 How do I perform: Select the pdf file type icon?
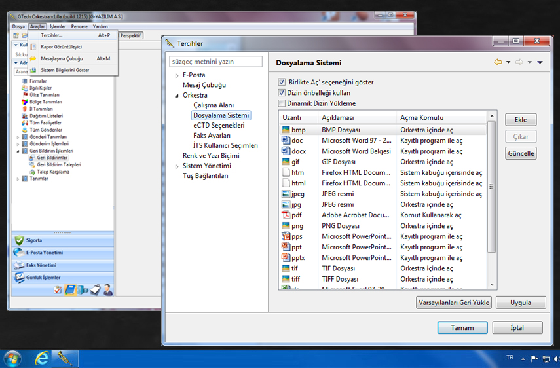[x=286, y=215]
